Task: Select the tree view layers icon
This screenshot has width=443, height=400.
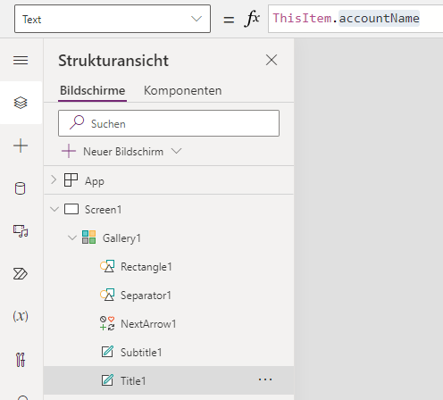Action: [21, 103]
